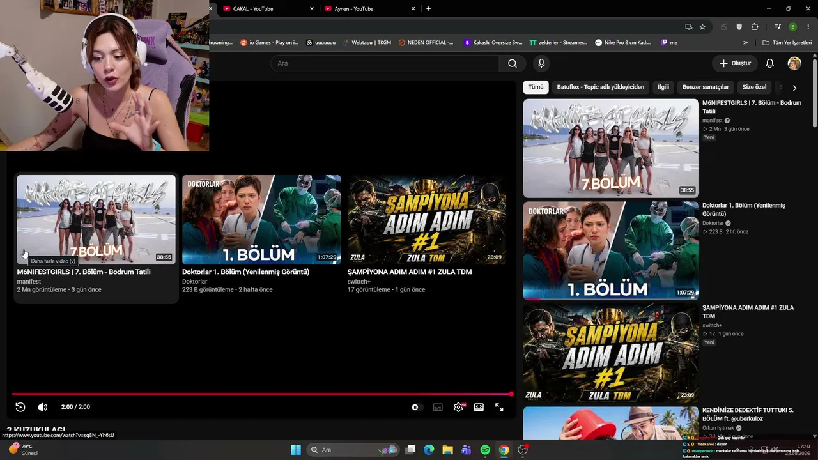This screenshot has height=460, width=818.
Task: Click the YouTube search magnifier button
Action: pos(513,63)
